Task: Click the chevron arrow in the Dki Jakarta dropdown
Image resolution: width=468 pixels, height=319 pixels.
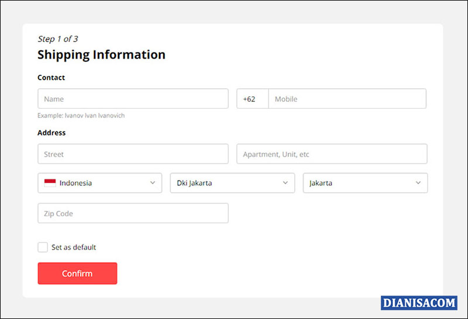Action: (285, 183)
